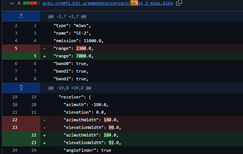
Task: Open the cn_se_2_mlws.blkx file link
Action: coord(108,3)
